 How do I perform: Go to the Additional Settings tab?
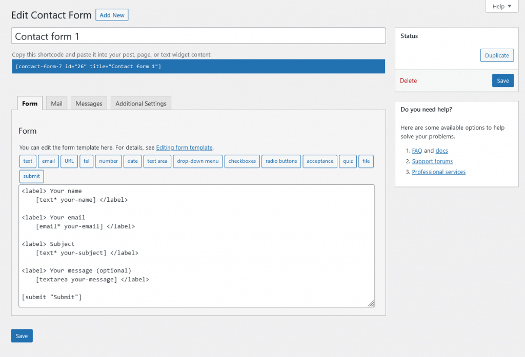tap(141, 103)
